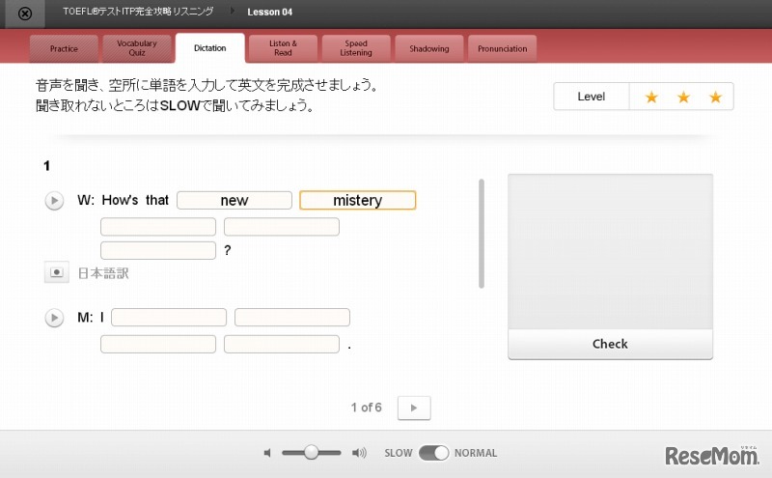Adjust the volume slider knob

[x=311, y=453]
